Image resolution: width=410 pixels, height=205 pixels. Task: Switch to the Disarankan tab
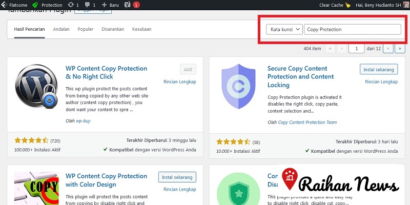point(113,29)
